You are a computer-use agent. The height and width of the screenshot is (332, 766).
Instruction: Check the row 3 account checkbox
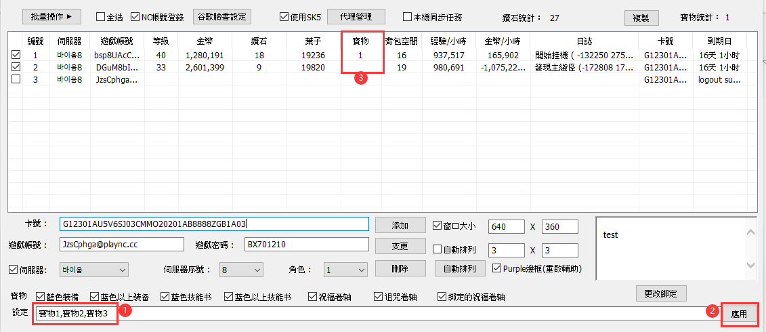coord(16,79)
